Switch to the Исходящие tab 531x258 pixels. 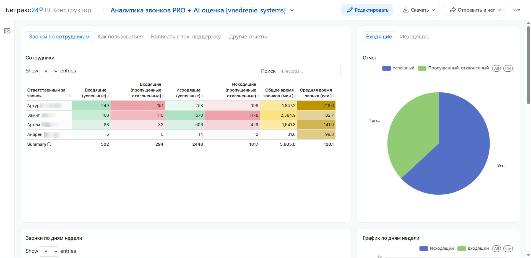pyautogui.click(x=415, y=37)
